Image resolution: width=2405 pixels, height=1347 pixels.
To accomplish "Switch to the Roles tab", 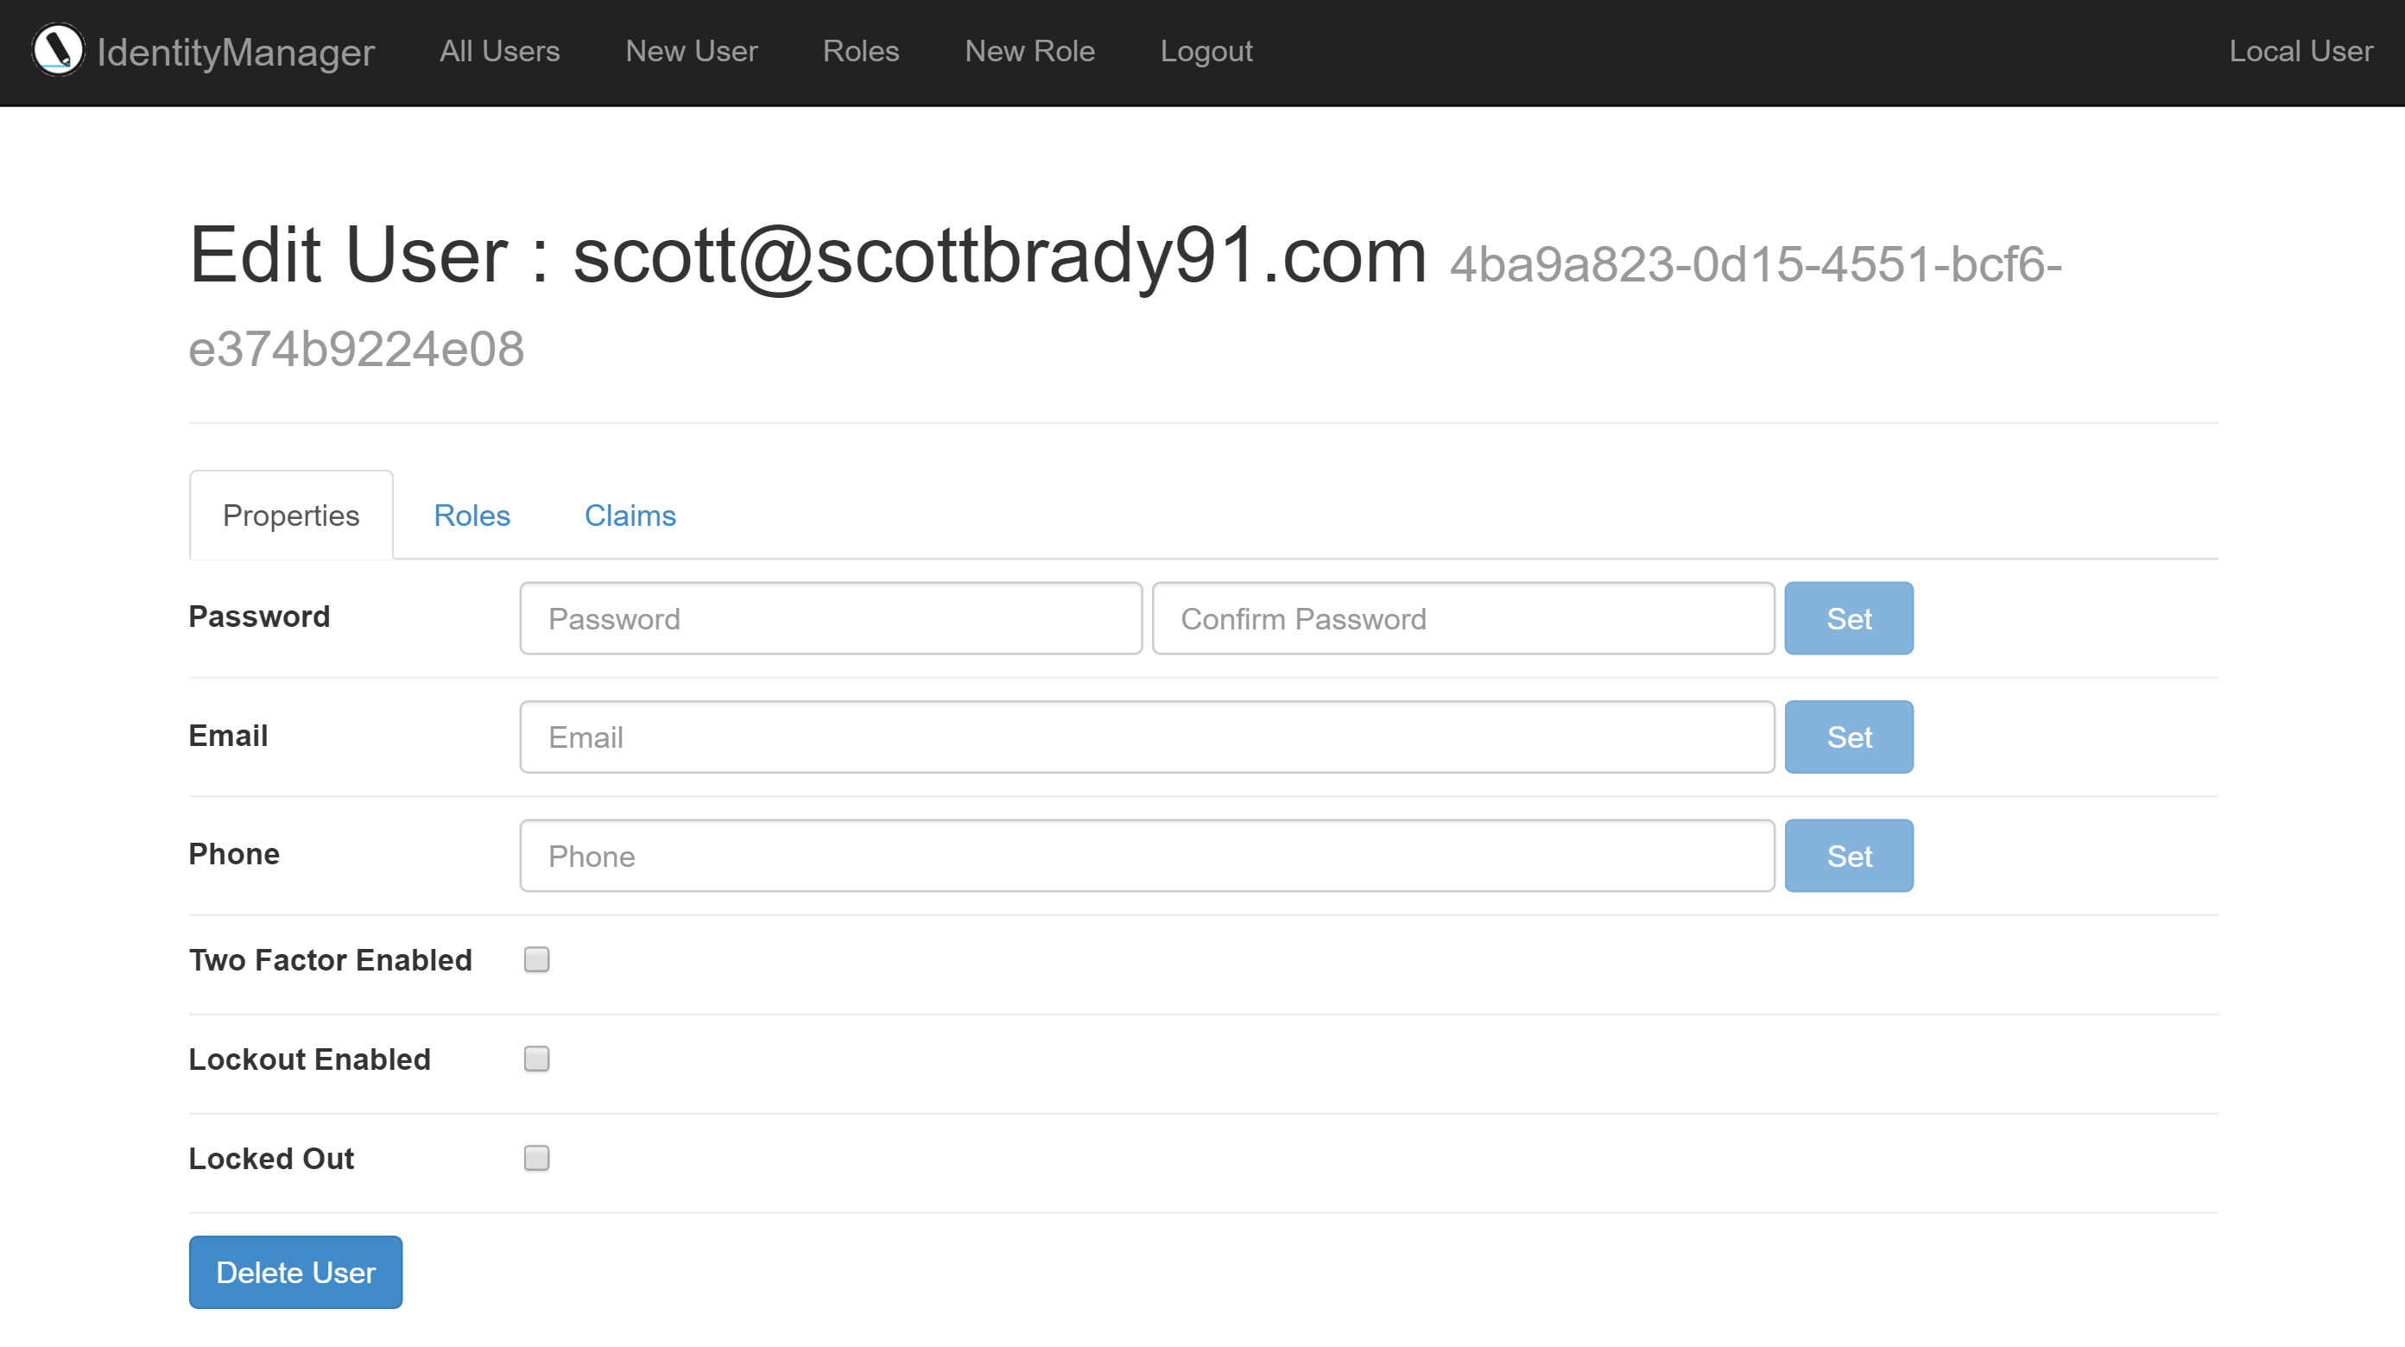I will [x=472, y=515].
